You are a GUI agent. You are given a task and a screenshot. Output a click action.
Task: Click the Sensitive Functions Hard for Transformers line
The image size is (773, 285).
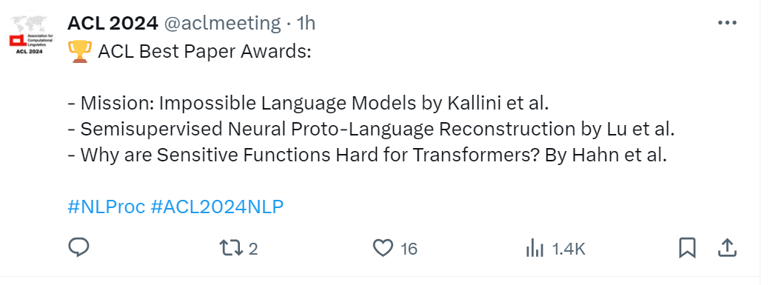pos(367,155)
